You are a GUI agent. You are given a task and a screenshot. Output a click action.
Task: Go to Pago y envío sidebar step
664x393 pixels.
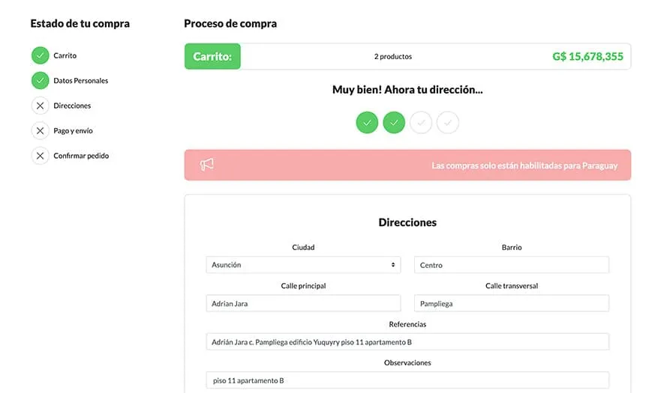click(x=73, y=131)
